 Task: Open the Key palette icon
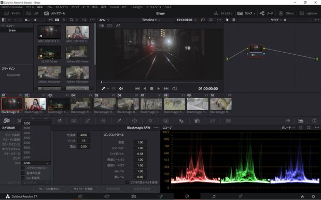coord(197,121)
